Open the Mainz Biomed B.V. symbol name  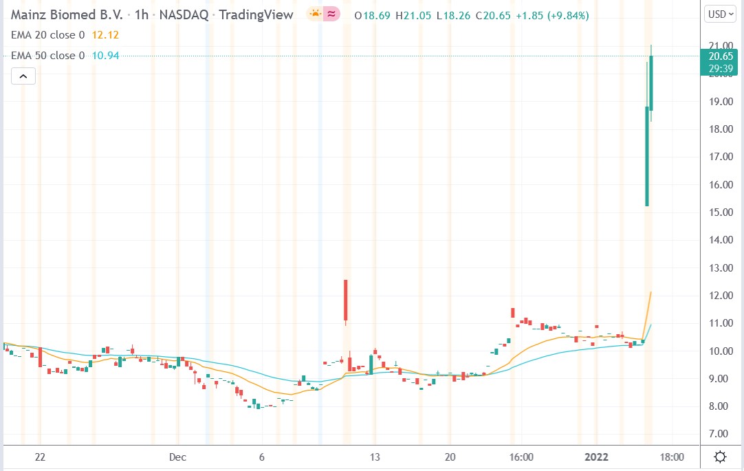(65, 13)
